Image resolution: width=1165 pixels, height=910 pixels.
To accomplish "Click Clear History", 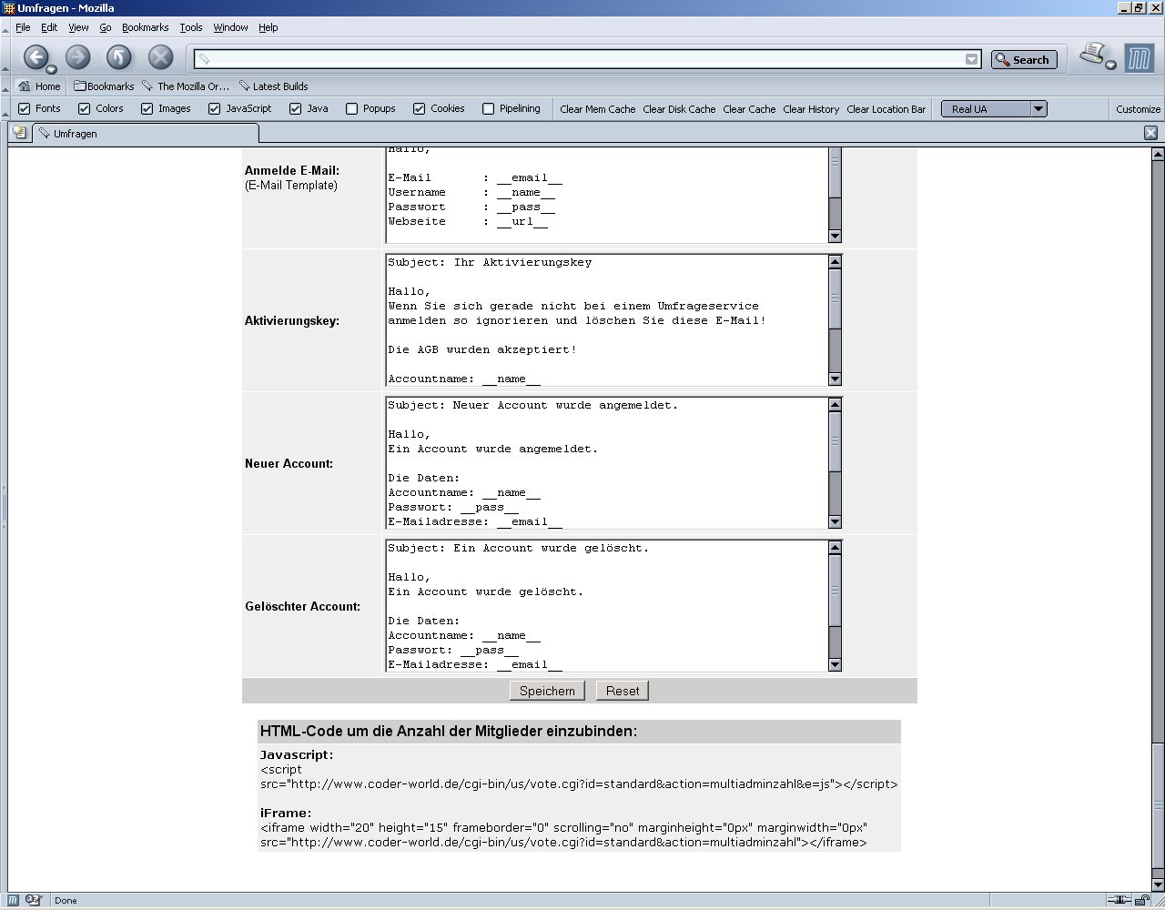I will click(811, 109).
